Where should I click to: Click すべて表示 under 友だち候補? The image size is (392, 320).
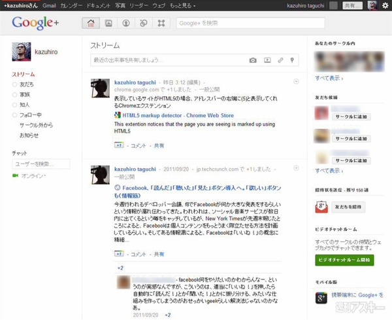[329, 171]
